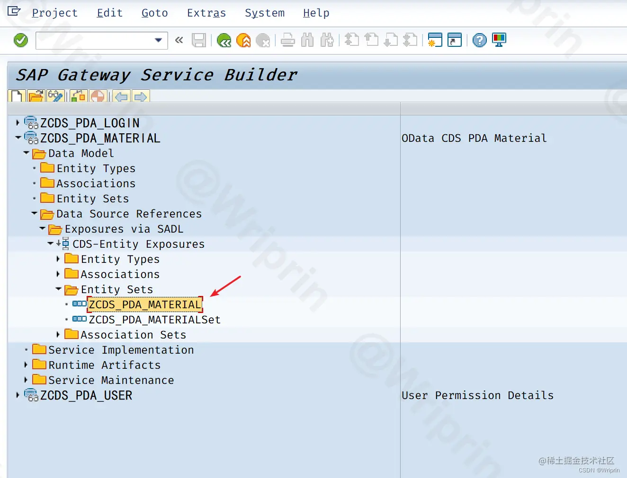The width and height of the screenshot is (627, 478).
Task: Select the ZCDS_PDA_MATERIALSet entity set
Action: point(154,320)
